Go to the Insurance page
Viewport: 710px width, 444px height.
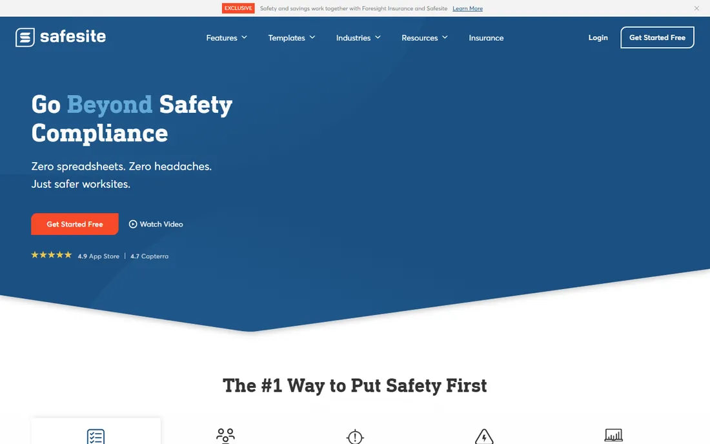[486, 37]
